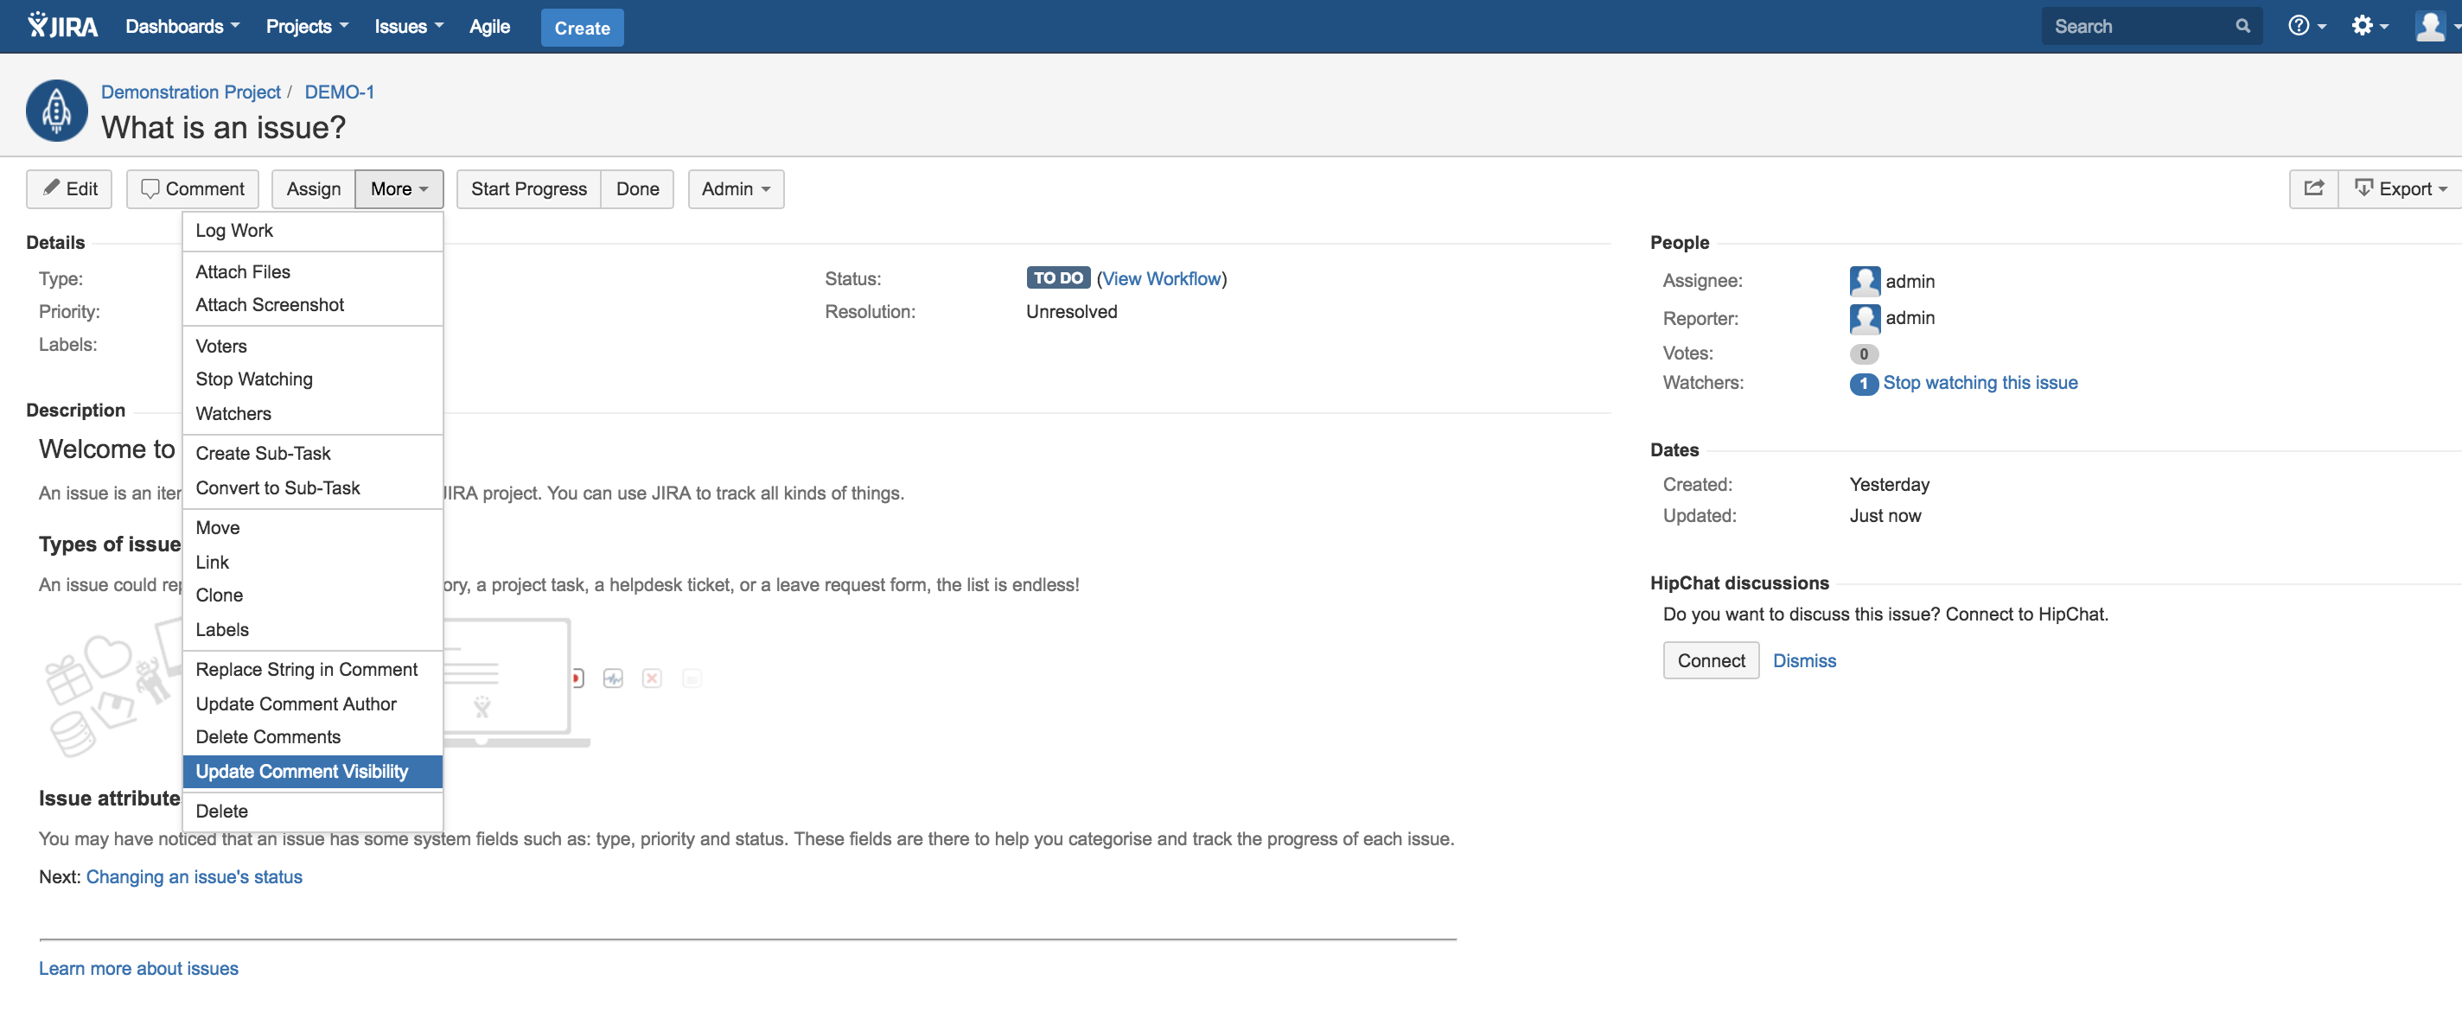Image resolution: width=2462 pixels, height=1025 pixels.
Task: Click the reporter admin avatar
Action: [1864, 318]
